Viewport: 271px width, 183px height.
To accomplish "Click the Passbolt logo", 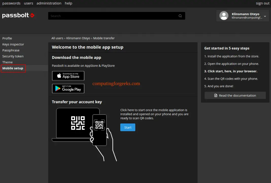I will pos(18,15).
